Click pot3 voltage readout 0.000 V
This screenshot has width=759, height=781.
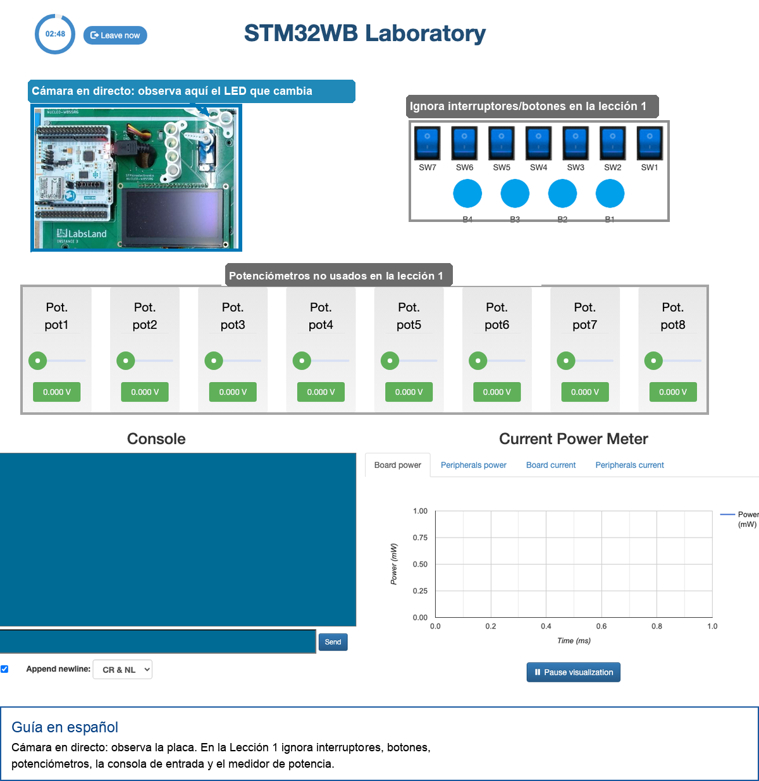click(x=233, y=392)
